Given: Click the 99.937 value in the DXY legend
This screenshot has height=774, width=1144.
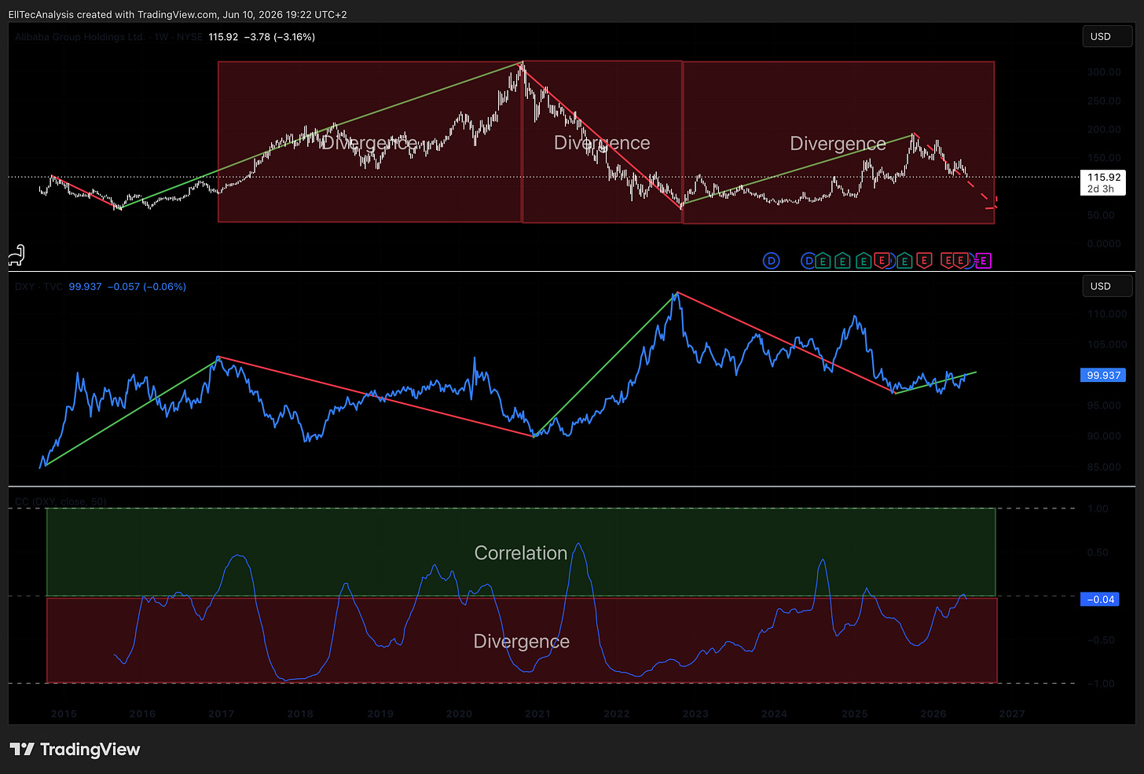Looking at the screenshot, I should coord(85,287).
